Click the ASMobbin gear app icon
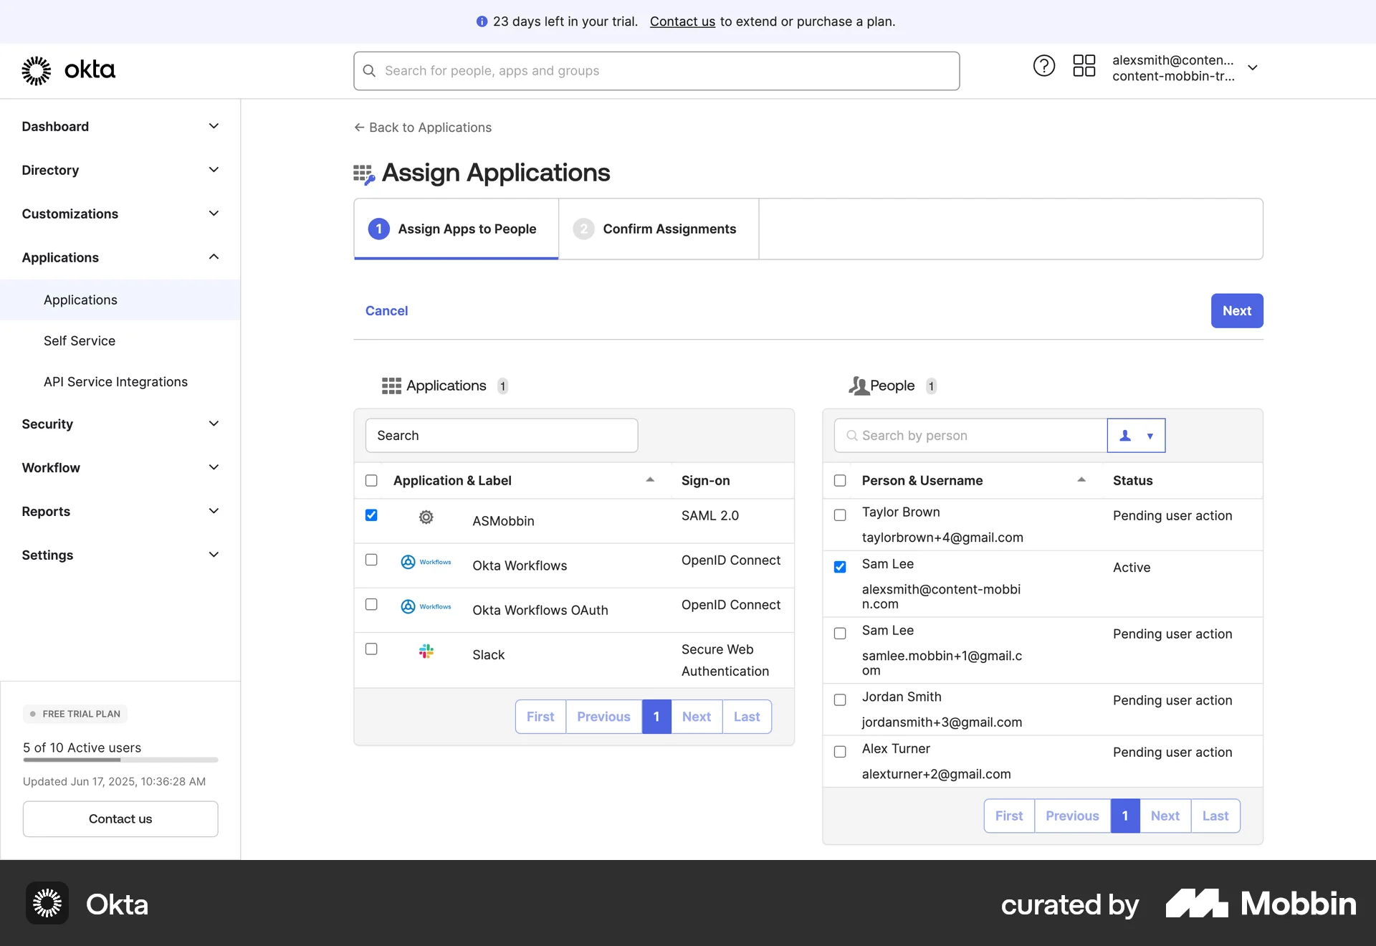Viewport: 1376px width, 946px height. (426, 517)
